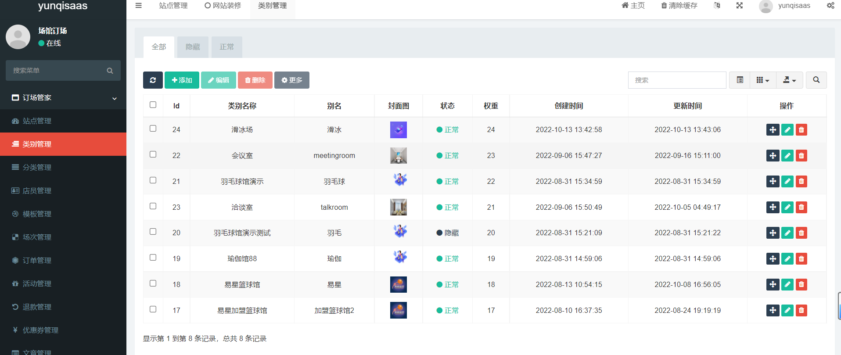The height and width of the screenshot is (355, 841).
Task: Open the columns visibility dropdown
Action: pos(763,80)
